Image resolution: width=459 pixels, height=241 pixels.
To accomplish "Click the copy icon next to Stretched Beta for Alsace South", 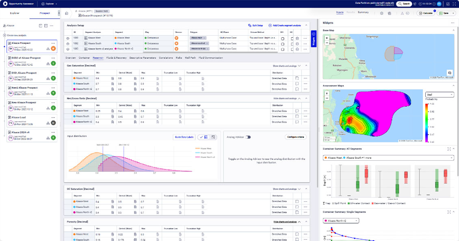I will [297, 83].
